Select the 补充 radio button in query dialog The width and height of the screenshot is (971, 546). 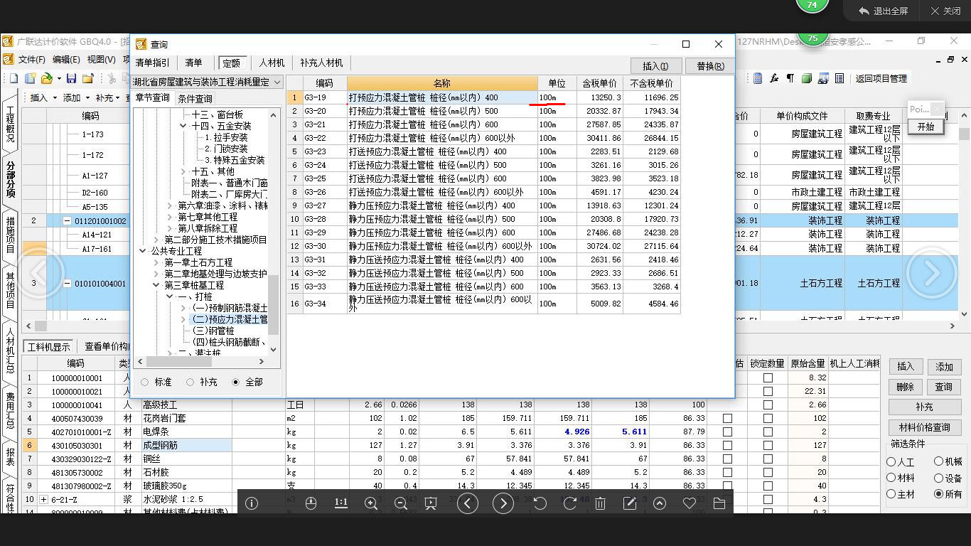click(x=191, y=382)
